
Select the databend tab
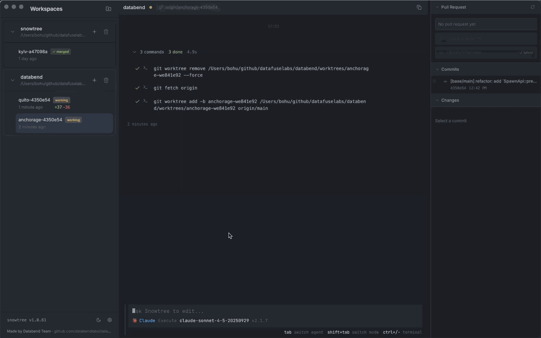click(x=134, y=7)
